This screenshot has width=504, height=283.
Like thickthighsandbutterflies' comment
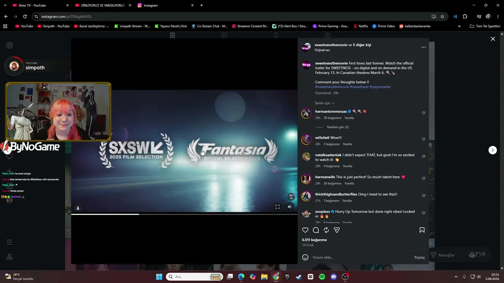click(424, 196)
